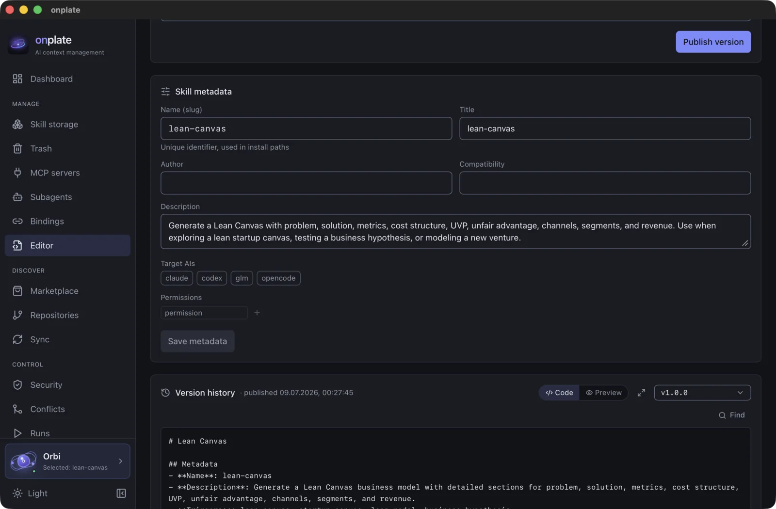Screen dimensions: 776x509
Task: Click the macOS green zoom button
Action: coord(37,10)
